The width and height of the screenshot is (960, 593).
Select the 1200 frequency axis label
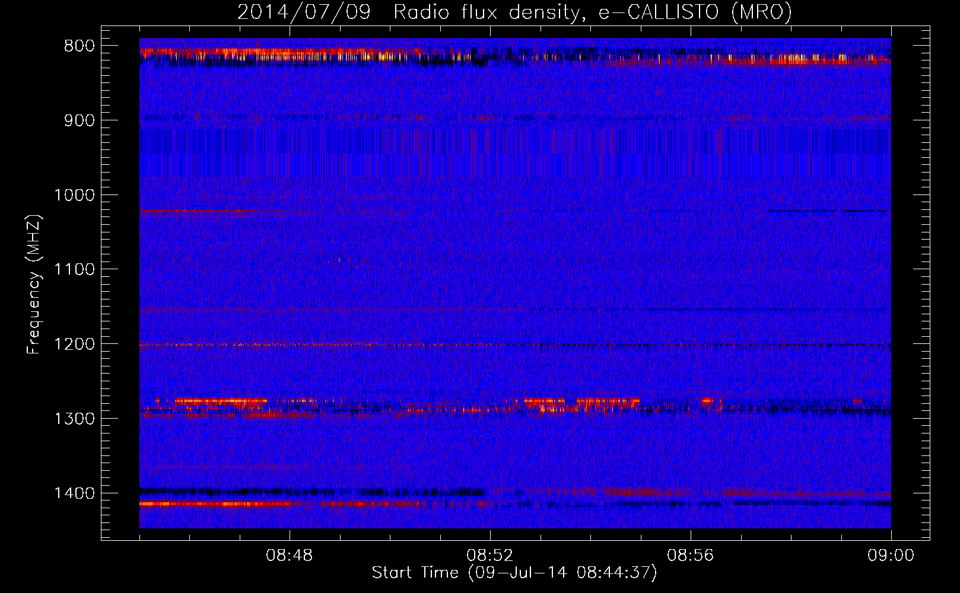coord(74,344)
